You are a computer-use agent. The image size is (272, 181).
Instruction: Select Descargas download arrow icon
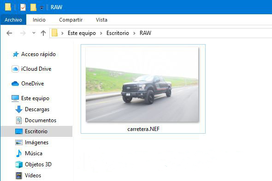coord(19,109)
